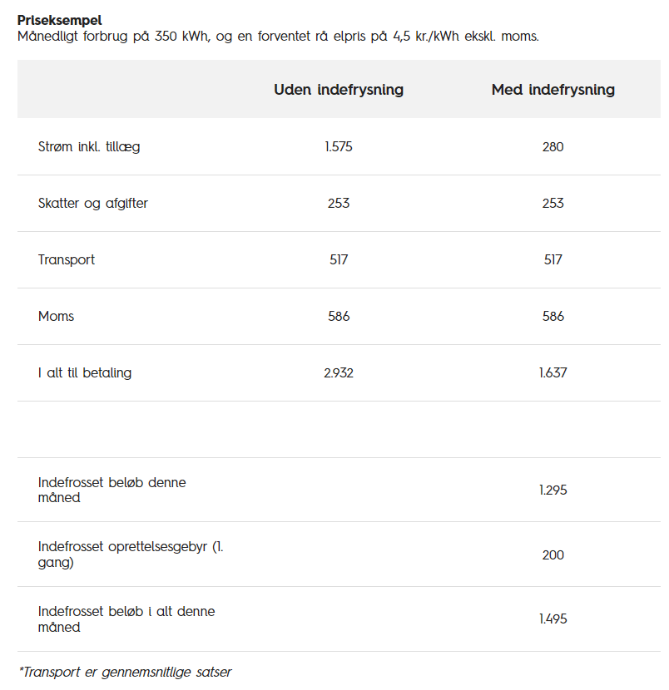The image size is (669, 690).
Task: Click the I alt til betaling label
Action: coord(85,373)
